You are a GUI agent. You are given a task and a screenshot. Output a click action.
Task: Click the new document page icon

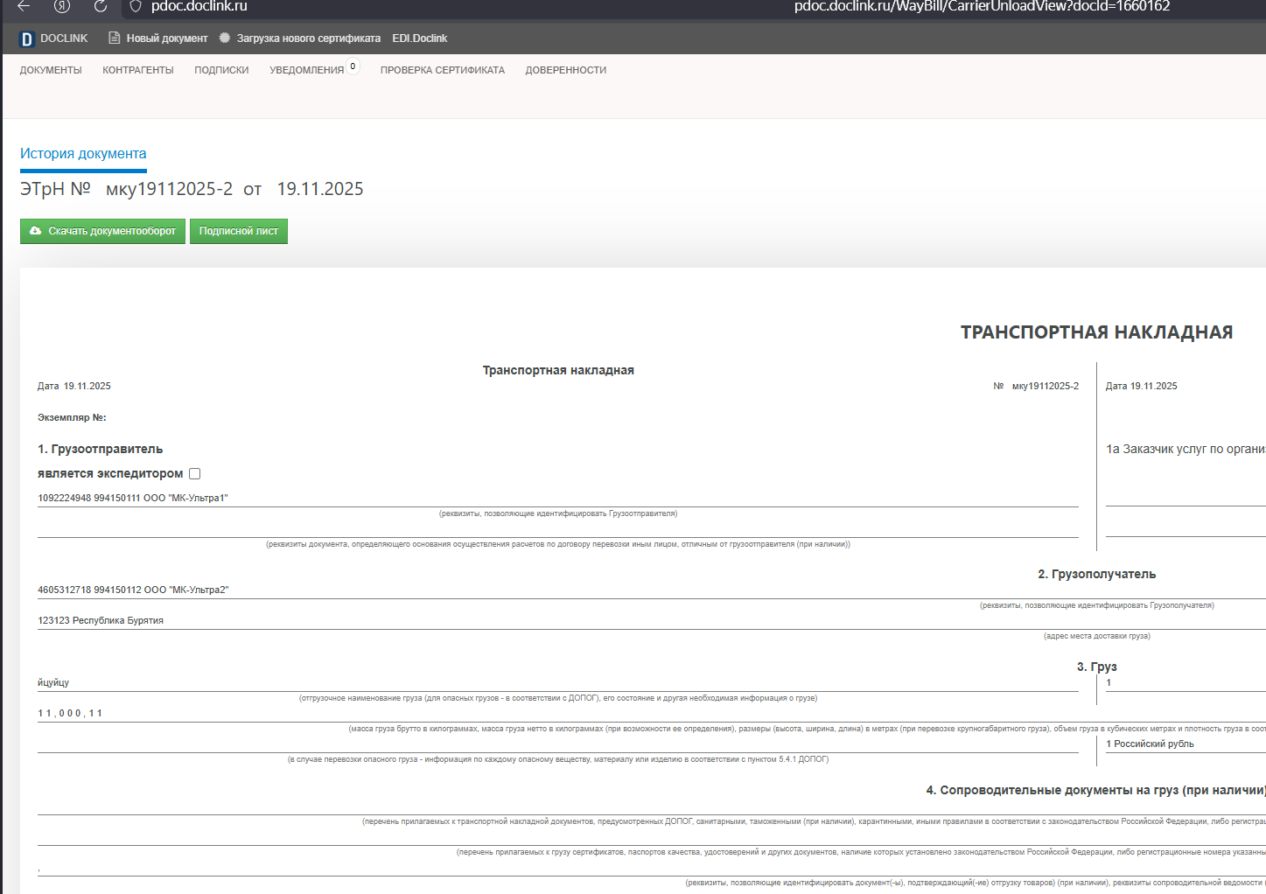[114, 38]
